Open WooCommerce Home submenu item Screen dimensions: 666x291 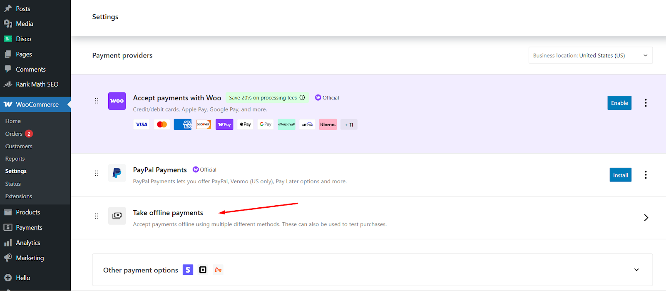coord(13,121)
